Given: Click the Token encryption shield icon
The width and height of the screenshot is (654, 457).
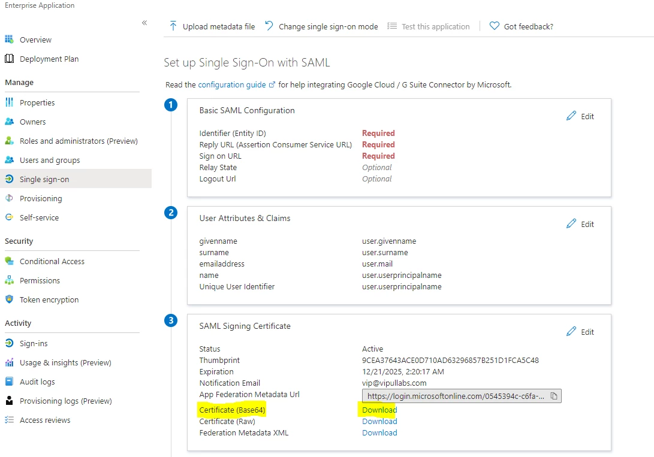Looking at the screenshot, I should pyautogui.click(x=9, y=299).
